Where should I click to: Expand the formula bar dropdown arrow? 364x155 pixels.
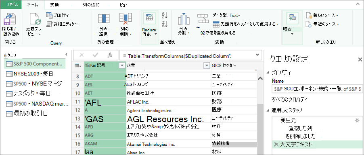click(x=257, y=55)
